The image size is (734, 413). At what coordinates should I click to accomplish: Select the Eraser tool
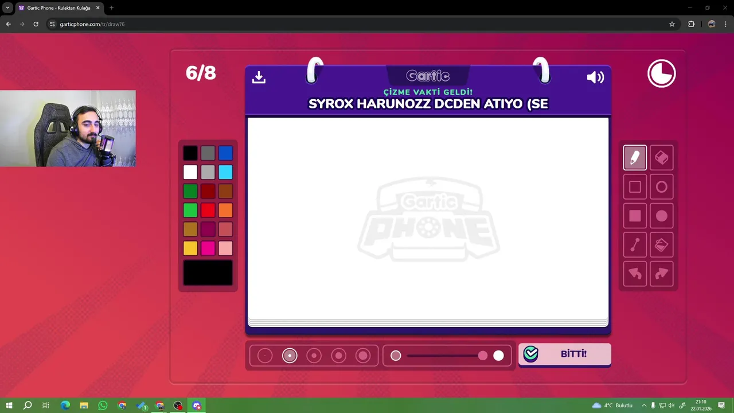pyautogui.click(x=662, y=158)
